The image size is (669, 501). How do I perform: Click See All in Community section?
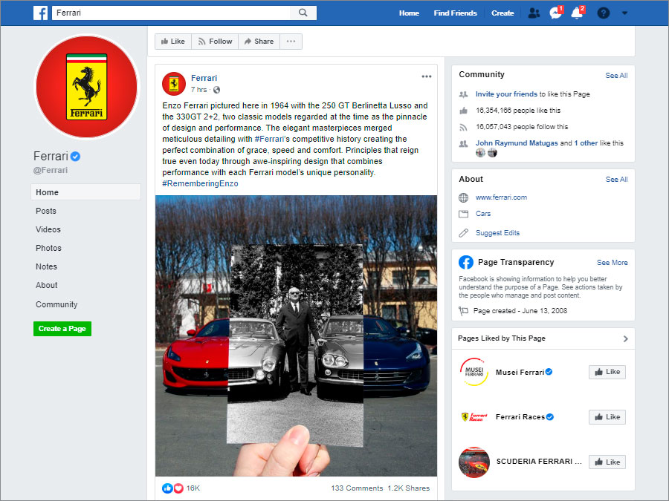coord(616,76)
